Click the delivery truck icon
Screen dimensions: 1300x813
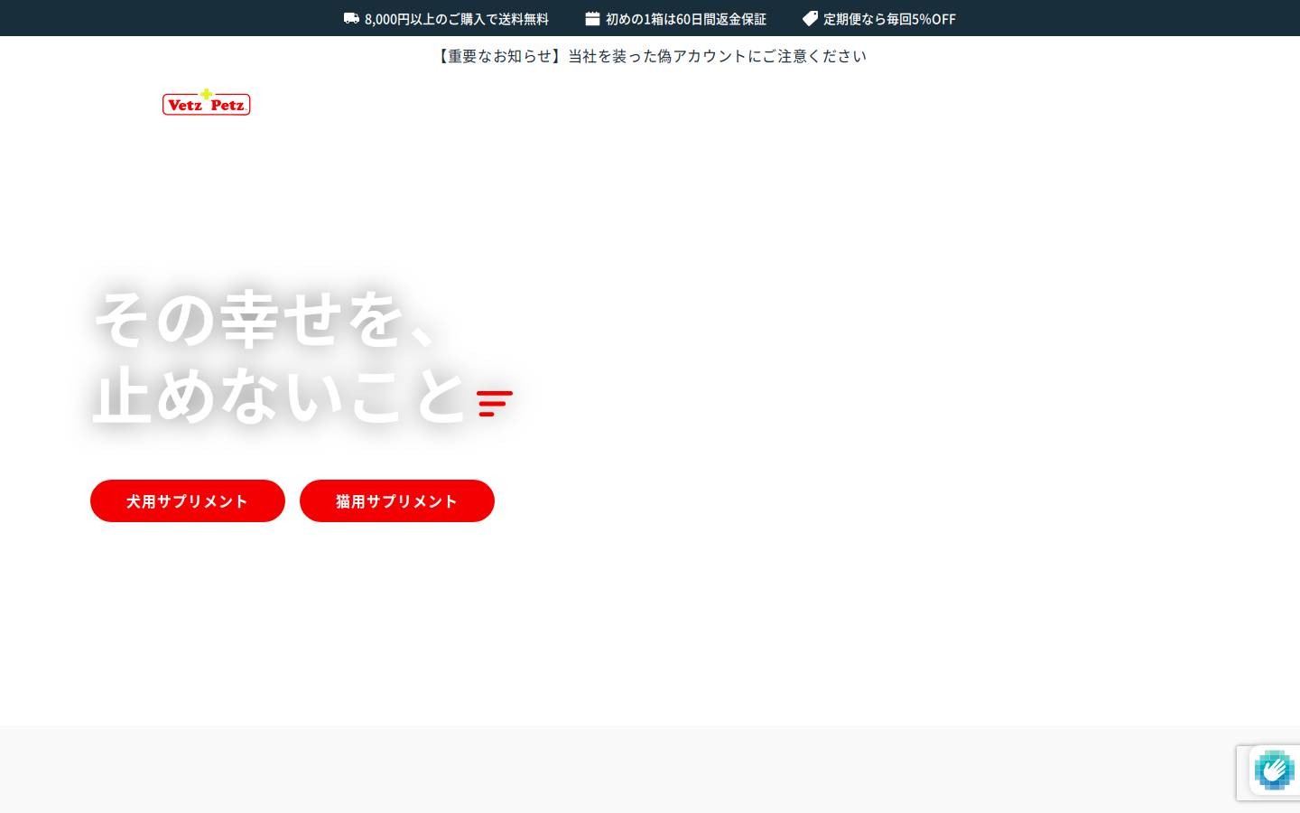351,18
